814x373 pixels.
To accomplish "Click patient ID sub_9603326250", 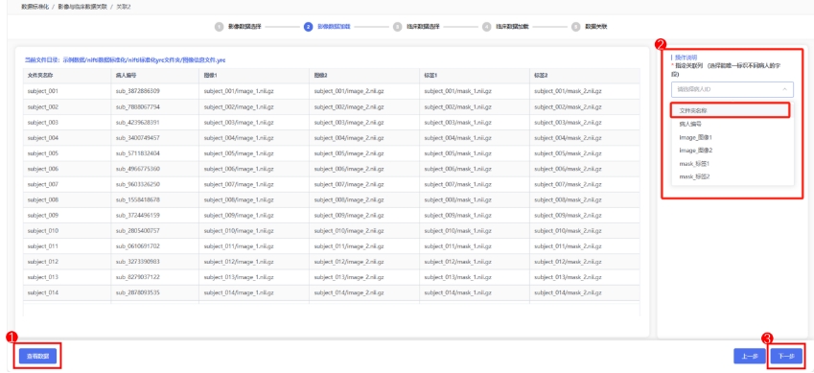I will 137,184.
